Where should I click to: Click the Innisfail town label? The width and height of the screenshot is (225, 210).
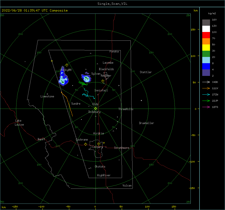[101, 90]
